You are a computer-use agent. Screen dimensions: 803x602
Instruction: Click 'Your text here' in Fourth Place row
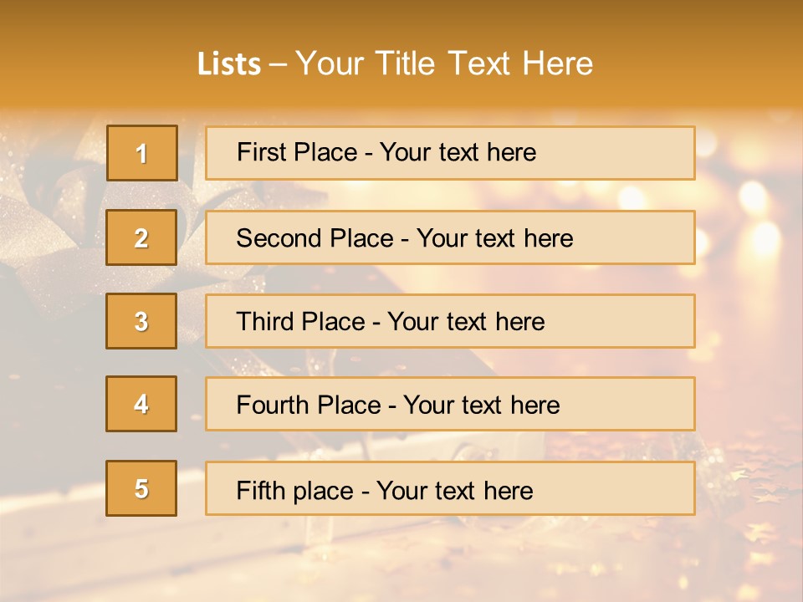[x=481, y=406]
